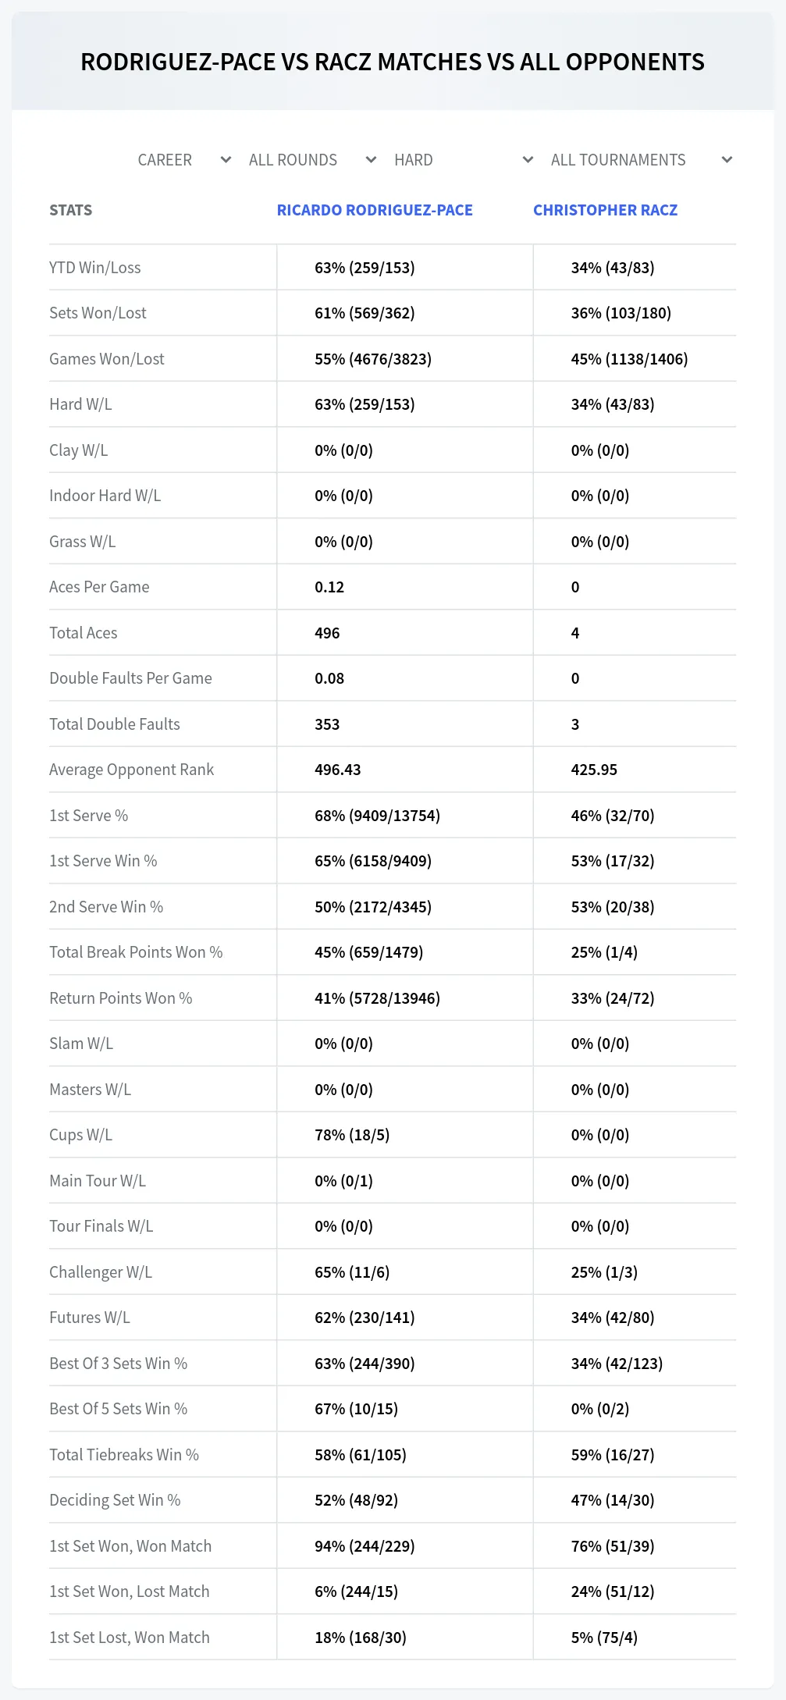Click the chevron arrow next to CAREER

226,160
